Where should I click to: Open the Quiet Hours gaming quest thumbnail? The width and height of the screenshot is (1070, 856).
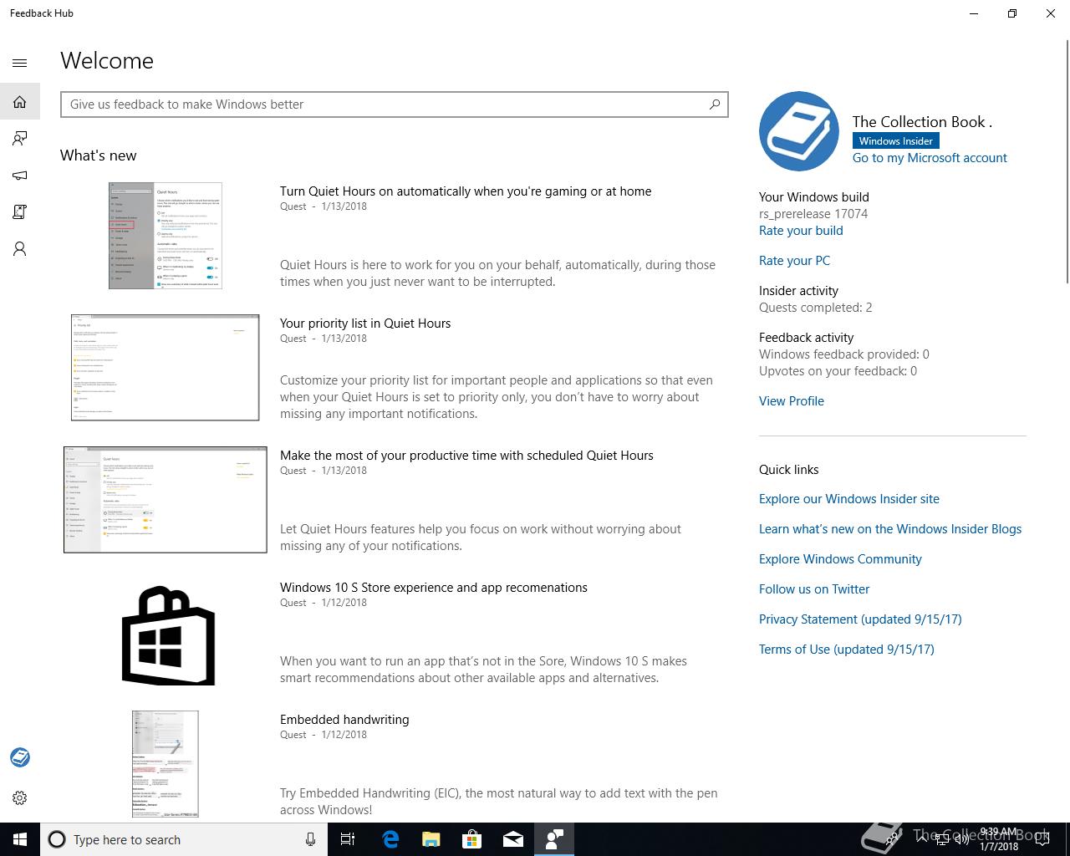click(x=166, y=236)
